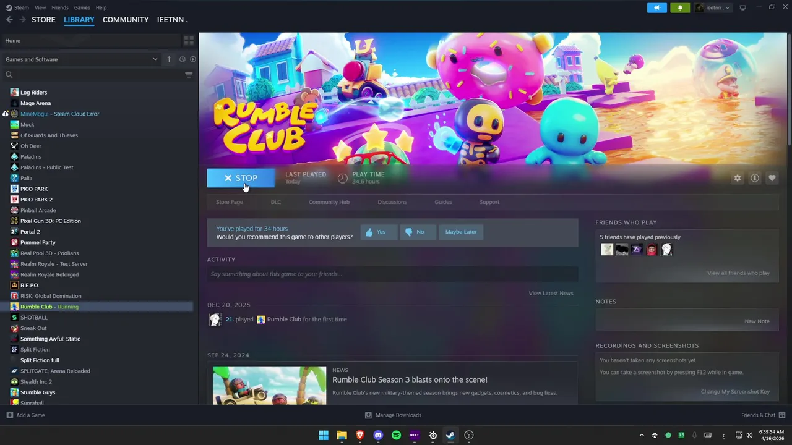Switch to Big Picture mode icon

click(x=743, y=7)
